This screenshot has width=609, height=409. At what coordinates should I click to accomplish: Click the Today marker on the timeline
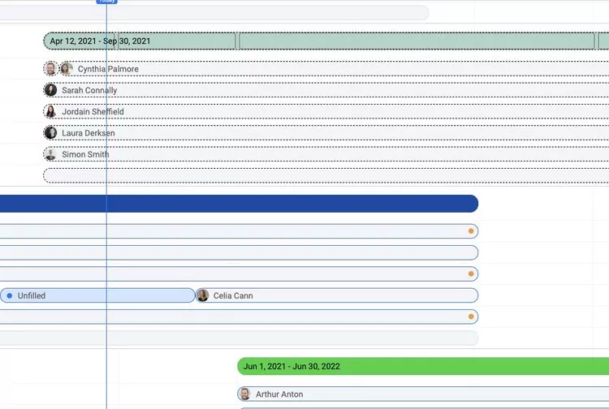tap(106, 2)
